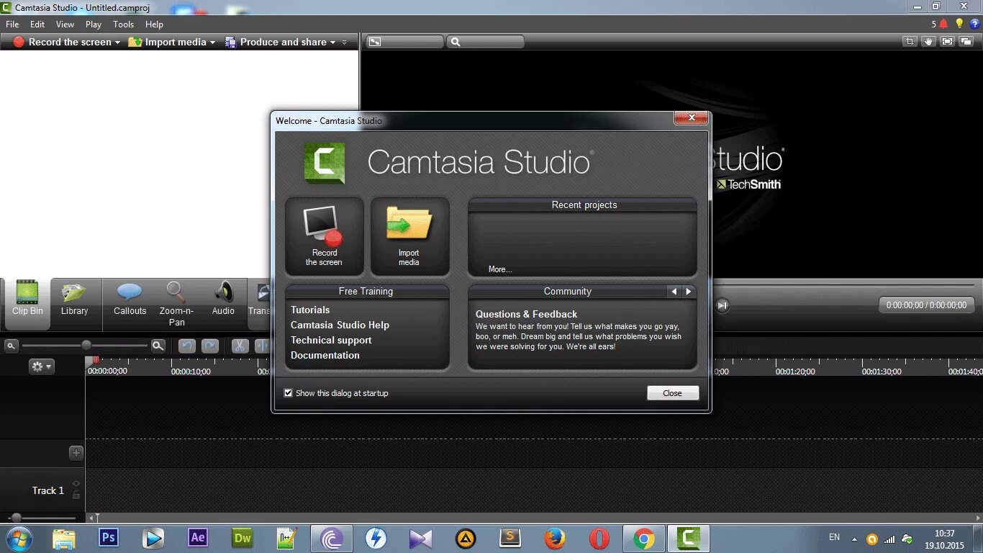Screen dimensions: 983x553
Task: Open the toolbar options chevron after Produce and share
Action: (344, 42)
